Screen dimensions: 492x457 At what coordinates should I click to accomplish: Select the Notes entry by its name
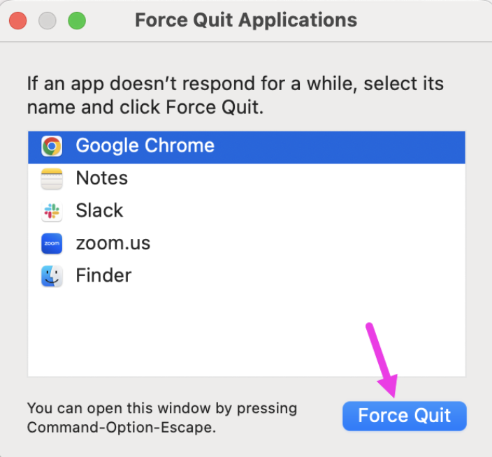pyautogui.click(x=101, y=178)
